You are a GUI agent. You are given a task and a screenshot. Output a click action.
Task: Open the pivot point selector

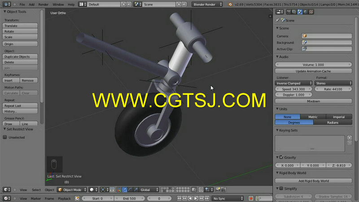(x=104, y=189)
